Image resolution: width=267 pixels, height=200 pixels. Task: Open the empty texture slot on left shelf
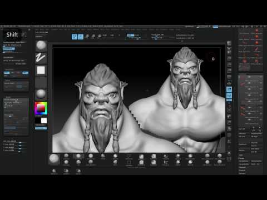[41, 83]
